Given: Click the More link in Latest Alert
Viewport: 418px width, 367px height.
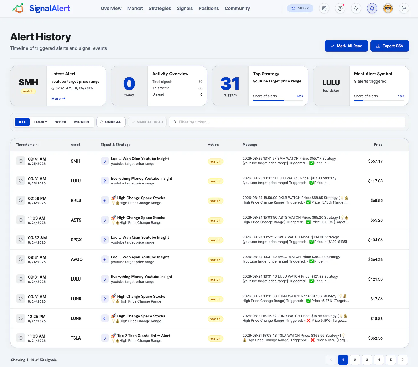Looking at the screenshot, I should (58, 98).
